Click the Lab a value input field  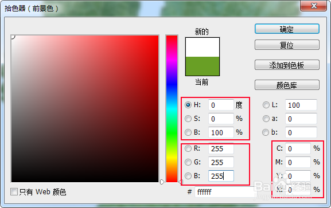301,119
